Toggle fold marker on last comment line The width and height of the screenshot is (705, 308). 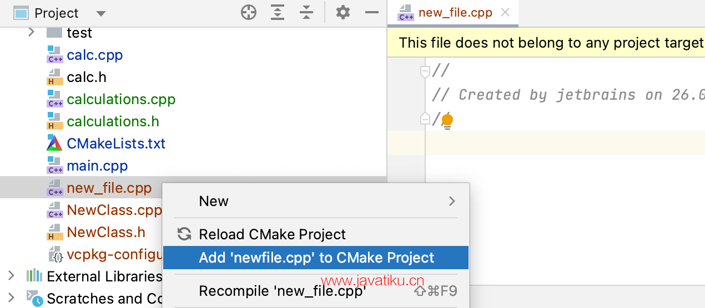click(425, 119)
